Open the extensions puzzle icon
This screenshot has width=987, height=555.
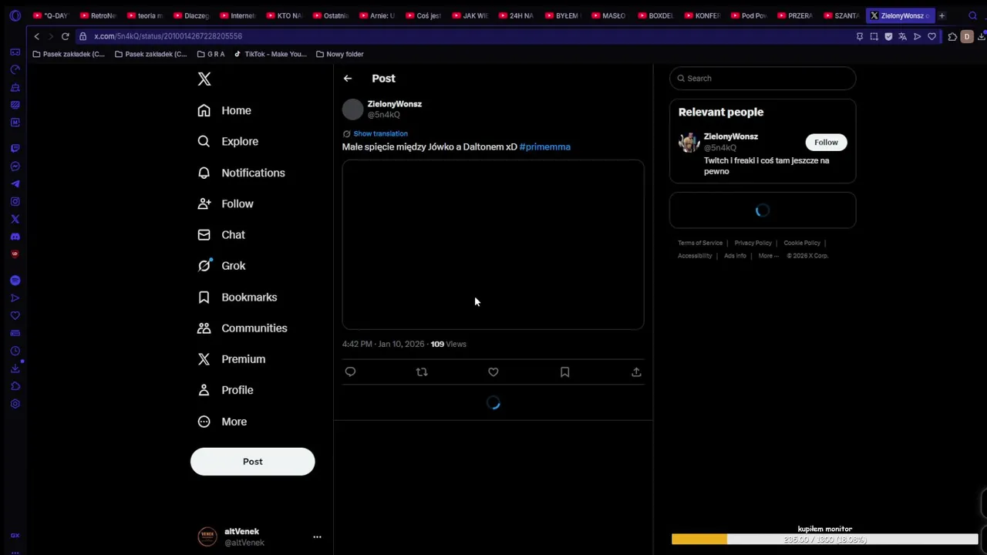click(952, 36)
